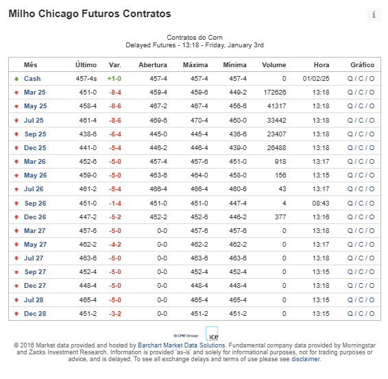Click the CME Group logo

(186, 336)
